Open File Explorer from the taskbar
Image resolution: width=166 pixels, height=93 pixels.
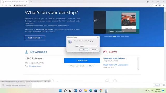tap(86, 91)
